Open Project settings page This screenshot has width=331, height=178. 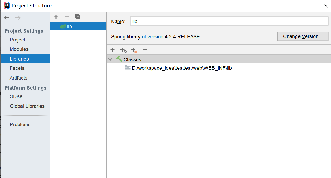(x=17, y=40)
